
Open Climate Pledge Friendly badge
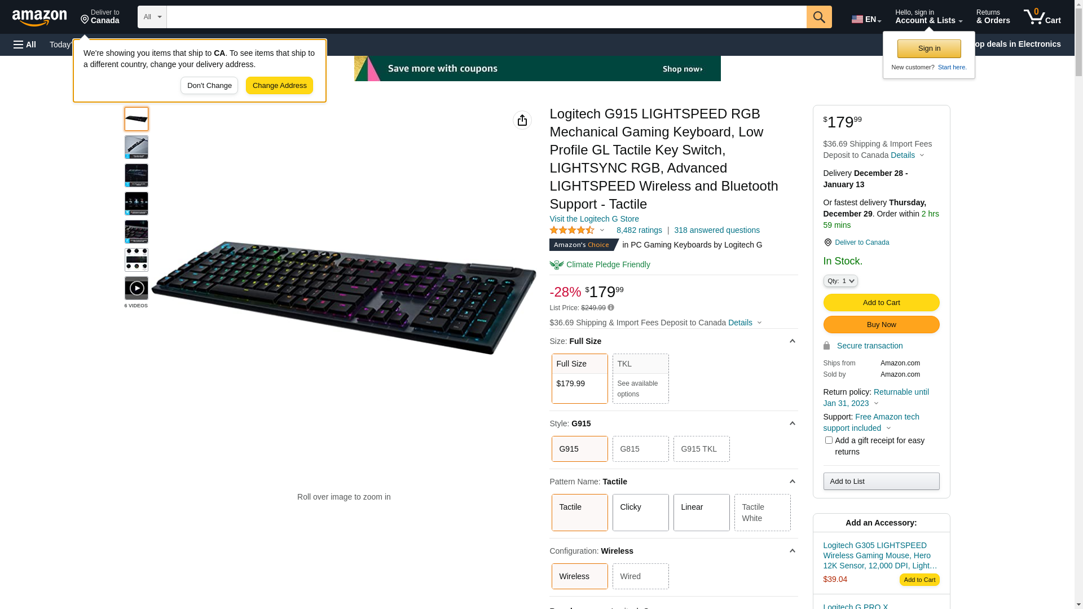[600, 264]
